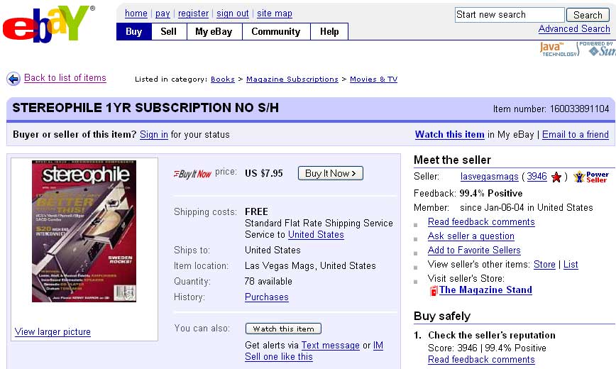Open the Advanced Search link

(573, 29)
